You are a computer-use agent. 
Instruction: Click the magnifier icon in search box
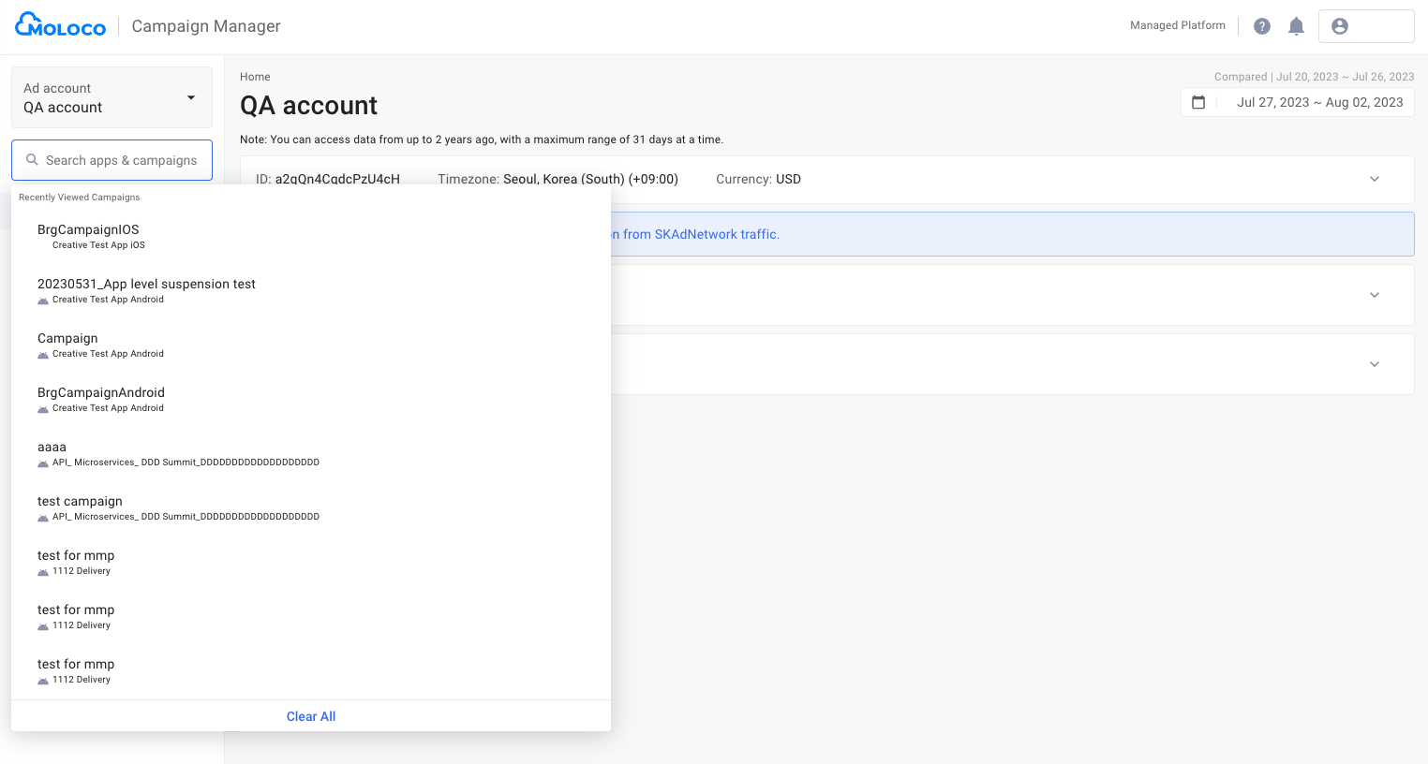[x=32, y=160]
